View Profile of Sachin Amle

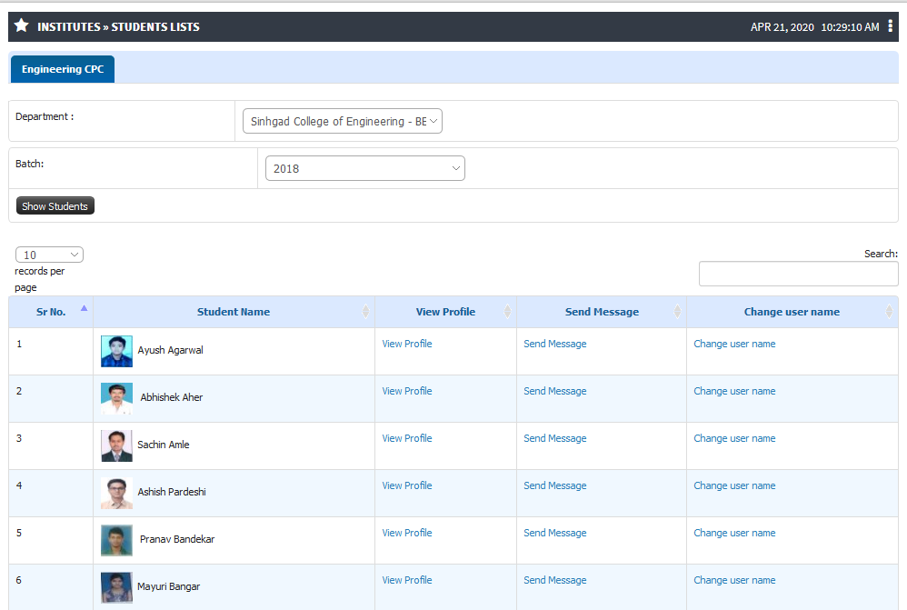[407, 439]
